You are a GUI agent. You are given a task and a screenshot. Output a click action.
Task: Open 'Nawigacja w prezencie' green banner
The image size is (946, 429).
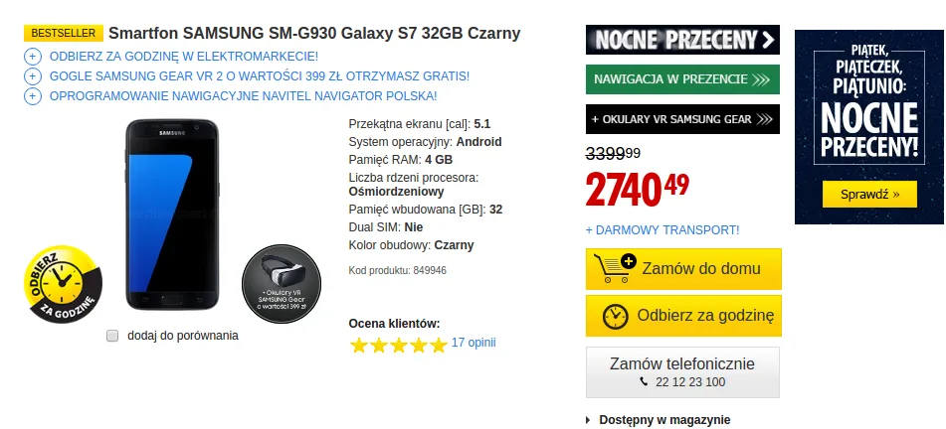coord(682,79)
